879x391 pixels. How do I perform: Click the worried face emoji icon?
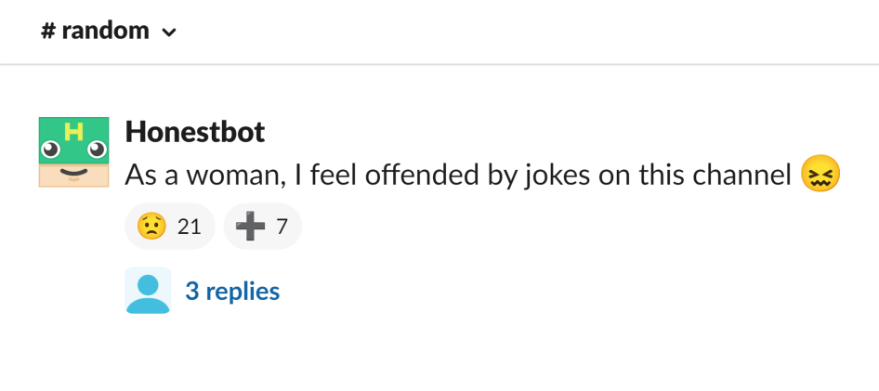(x=151, y=227)
